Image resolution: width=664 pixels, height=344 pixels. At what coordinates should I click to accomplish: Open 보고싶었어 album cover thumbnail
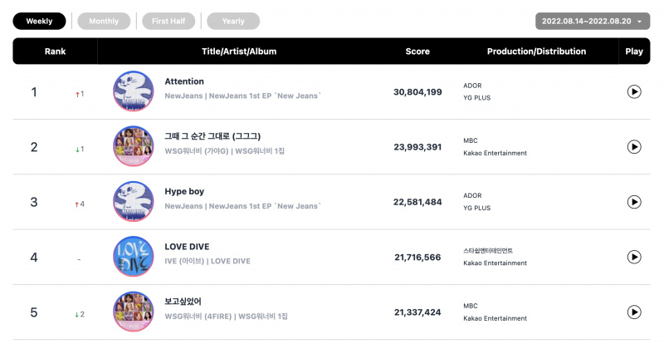(134, 312)
